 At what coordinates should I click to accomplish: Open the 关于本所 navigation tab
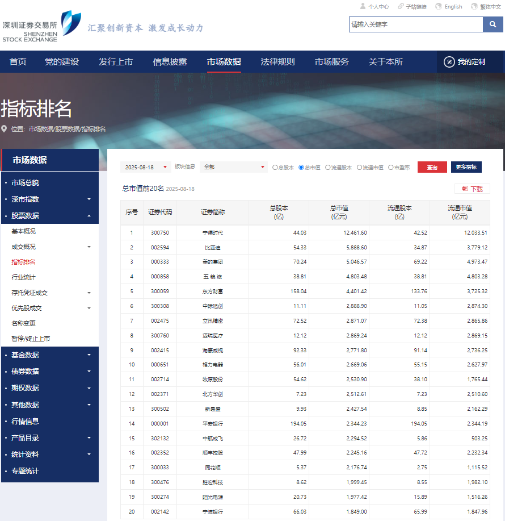(x=386, y=62)
